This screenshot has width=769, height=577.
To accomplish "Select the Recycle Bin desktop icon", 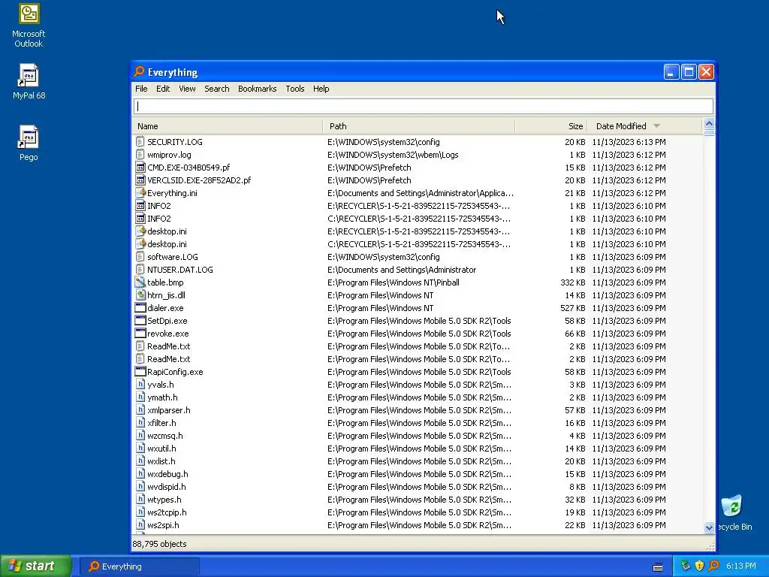I will pos(733,513).
